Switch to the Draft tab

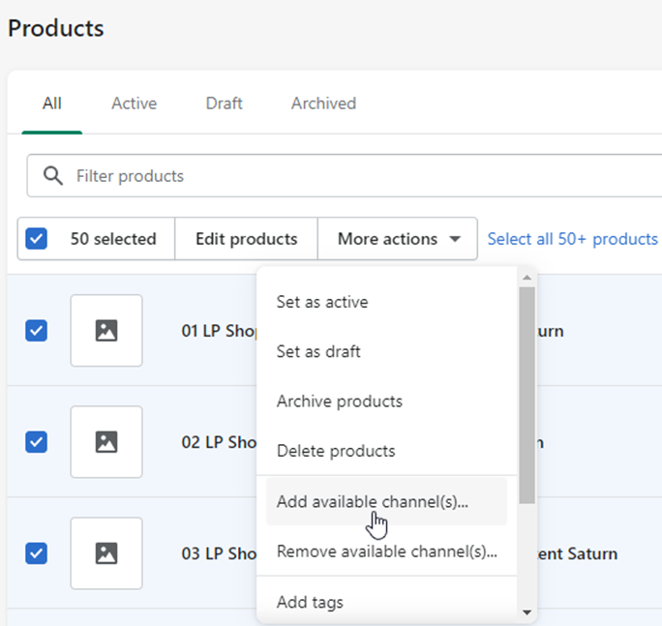pyautogui.click(x=224, y=104)
